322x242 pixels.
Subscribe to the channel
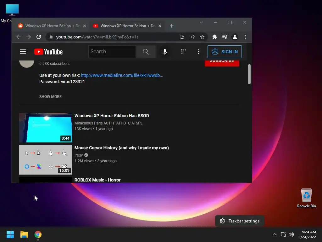pos(222,63)
